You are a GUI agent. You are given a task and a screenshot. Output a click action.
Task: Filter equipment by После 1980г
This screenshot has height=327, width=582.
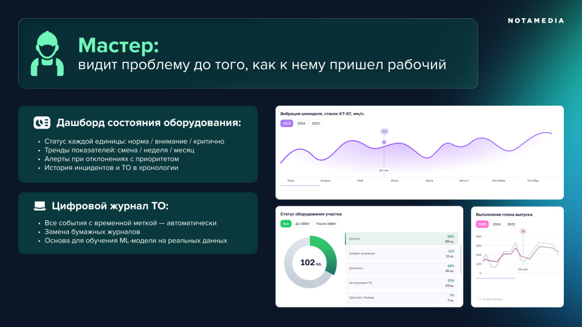click(326, 224)
